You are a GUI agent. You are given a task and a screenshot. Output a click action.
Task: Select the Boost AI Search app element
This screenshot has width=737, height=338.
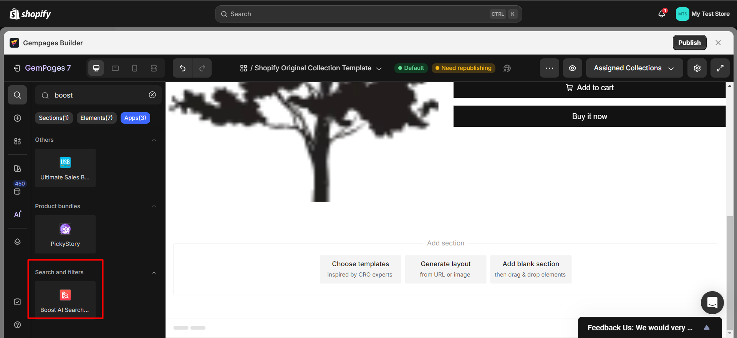65,300
